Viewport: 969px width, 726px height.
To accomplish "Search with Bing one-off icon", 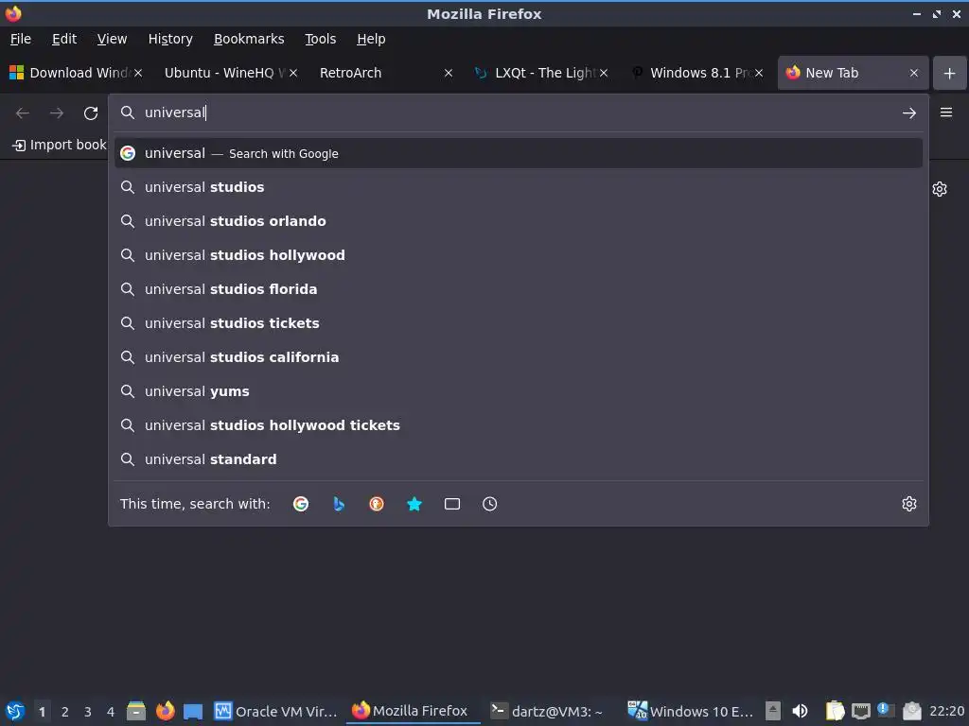I will click(x=339, y=504).
